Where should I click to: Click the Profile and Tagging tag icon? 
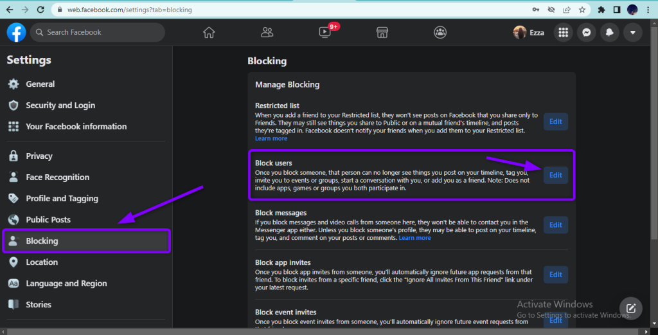[13, 198]
